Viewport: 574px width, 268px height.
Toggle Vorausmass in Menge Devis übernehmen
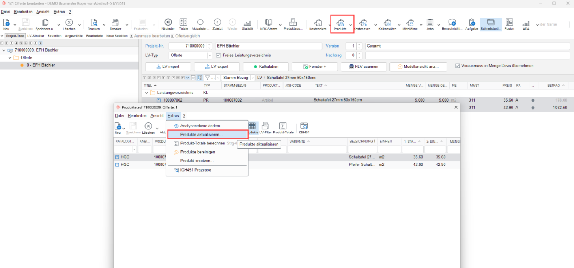point(457,66)
